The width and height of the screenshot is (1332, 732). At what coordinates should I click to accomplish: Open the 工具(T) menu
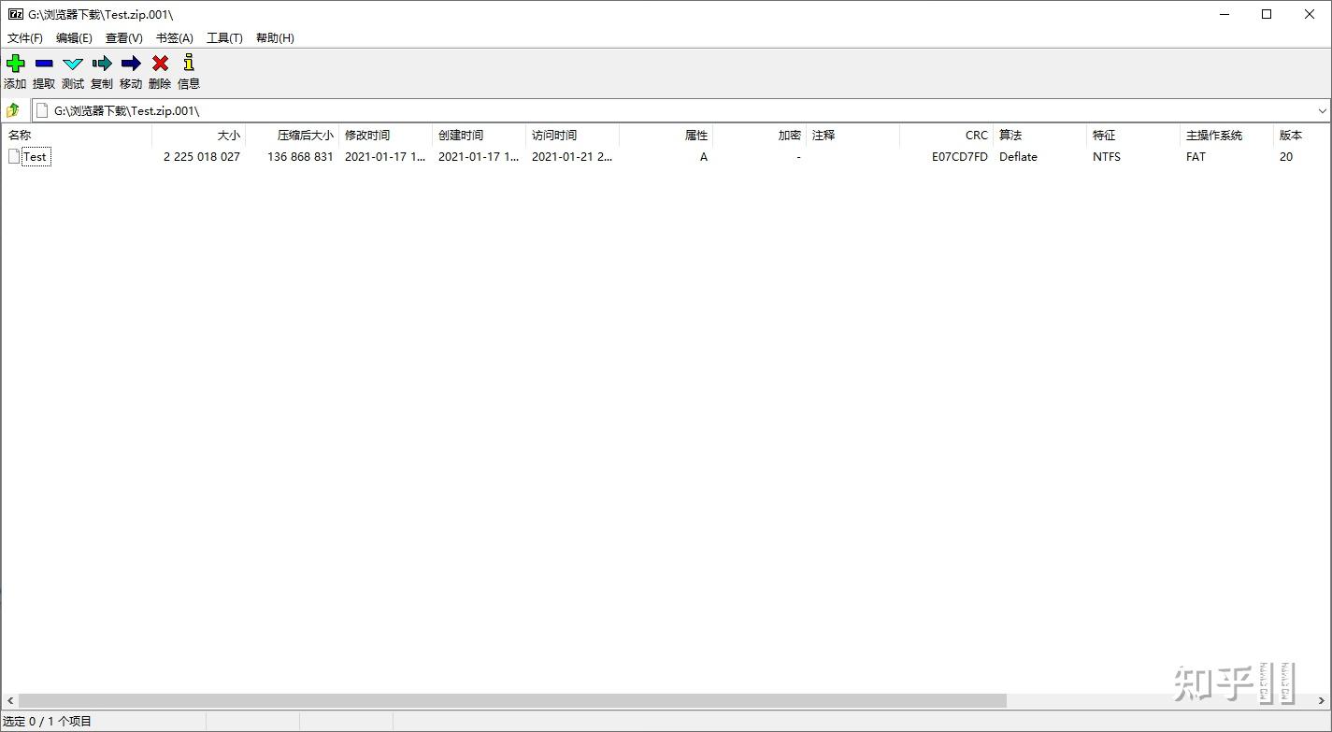[224, 38]
